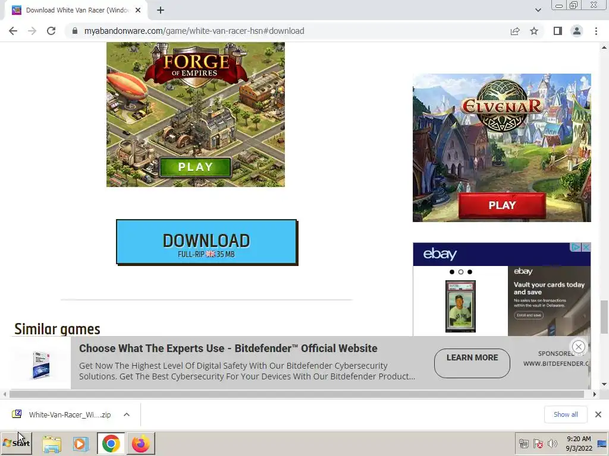
Task: Click the network tray icon
Action: (524, 444)
